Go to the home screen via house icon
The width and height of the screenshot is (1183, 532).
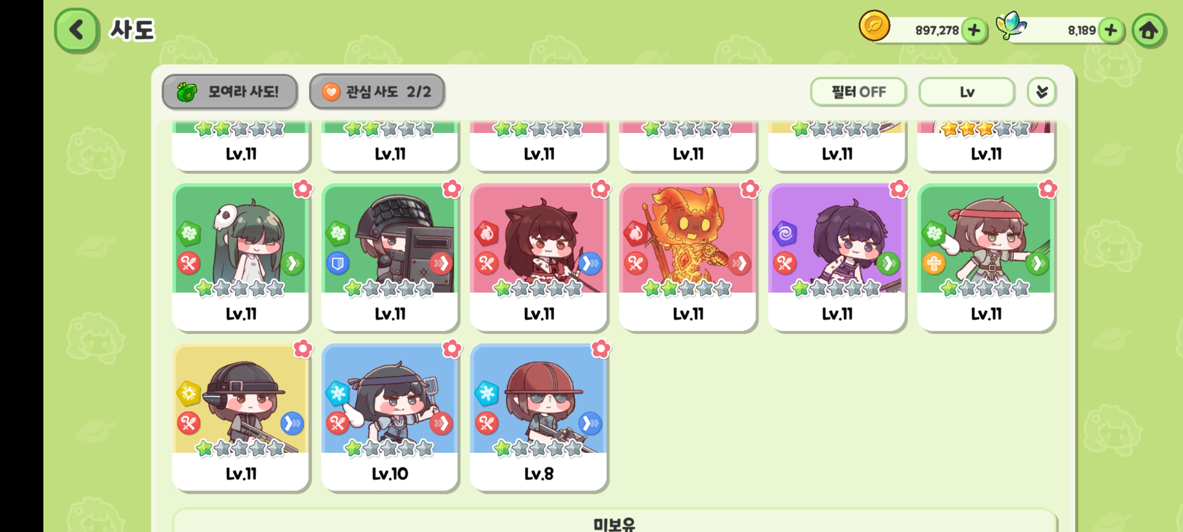[x=1149, y=31]
